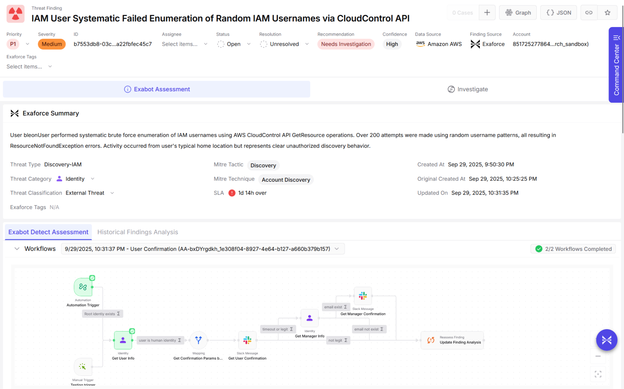The width and height of the screenshot is (624, 389).
Task: Click the email exist condition label
Action: tap(336, 307)
